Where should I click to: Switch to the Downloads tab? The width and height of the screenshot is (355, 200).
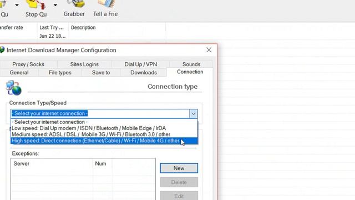pos(144,73)
